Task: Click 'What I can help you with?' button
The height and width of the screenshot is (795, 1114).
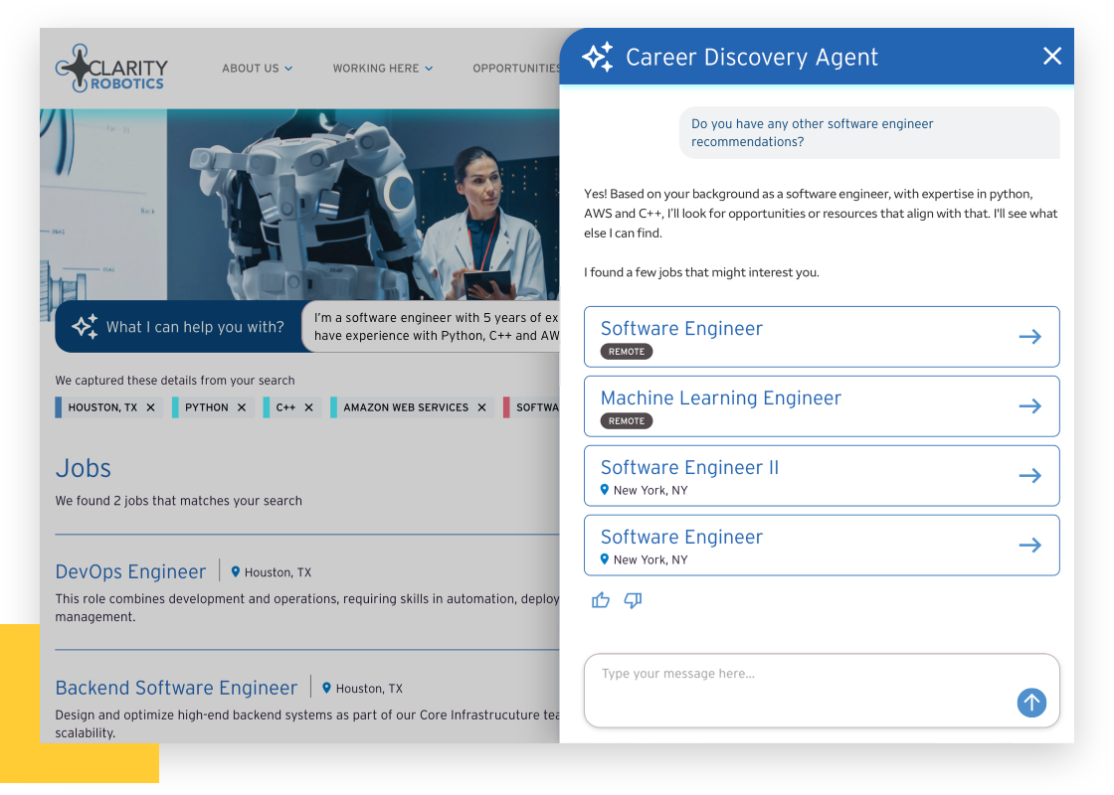Action: [178, 327]
